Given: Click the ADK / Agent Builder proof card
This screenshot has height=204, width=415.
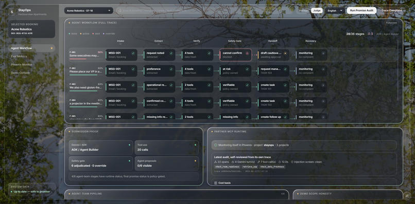Looking at the screenshot, I should 101,147.
